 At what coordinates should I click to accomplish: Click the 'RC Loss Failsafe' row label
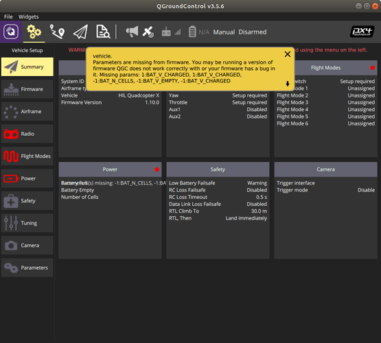[x=187, y=190]
